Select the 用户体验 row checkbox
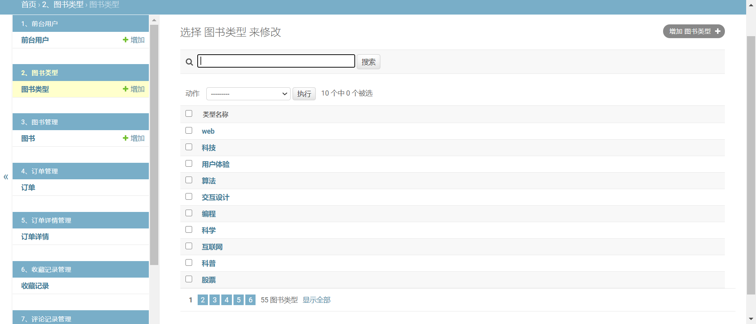The height and width of the screenshot is (324, 756). tap(189, 164)
